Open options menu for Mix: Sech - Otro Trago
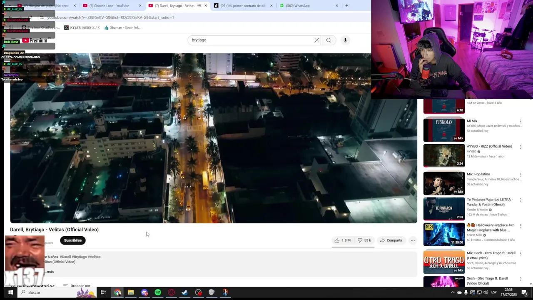 click(521, 253)
